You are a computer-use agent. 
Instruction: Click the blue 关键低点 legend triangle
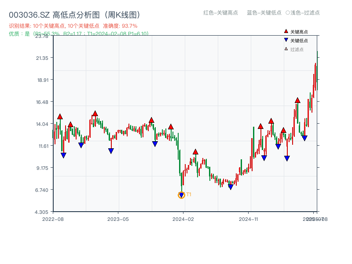[x=286, y=40]
